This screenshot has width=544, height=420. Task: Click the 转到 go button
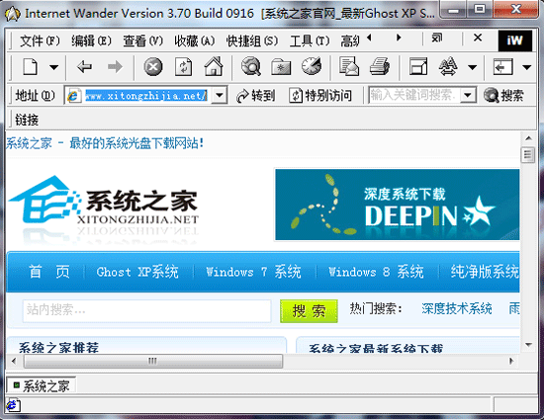[256, 95]
